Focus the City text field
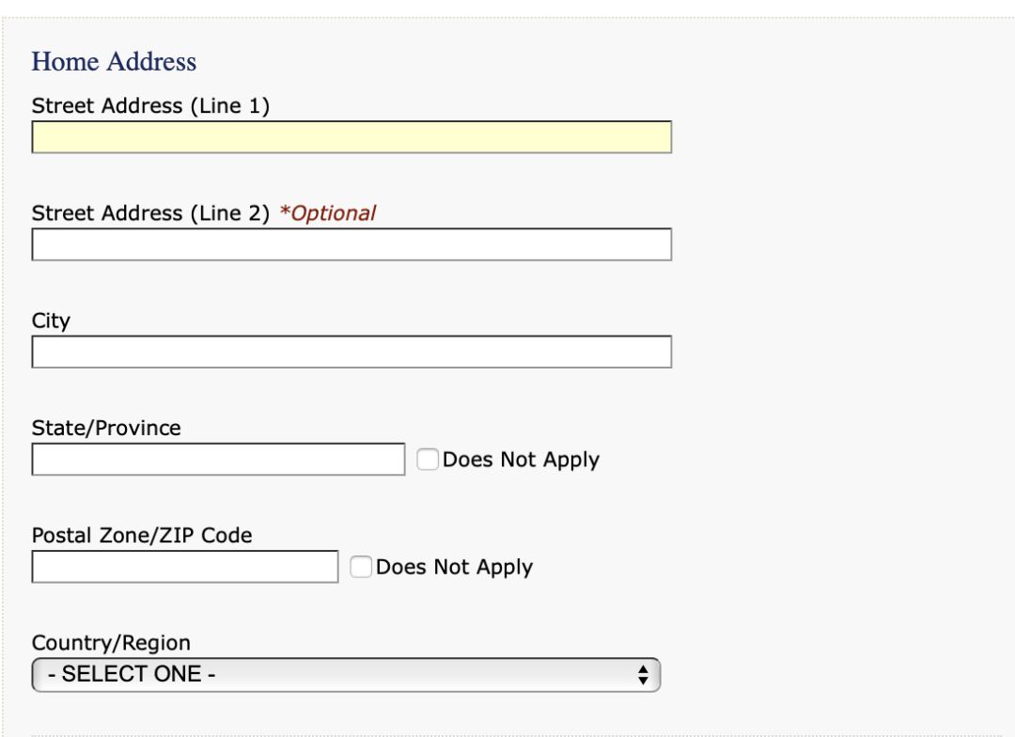This screenshot has height=737, width=1015. 351,352
